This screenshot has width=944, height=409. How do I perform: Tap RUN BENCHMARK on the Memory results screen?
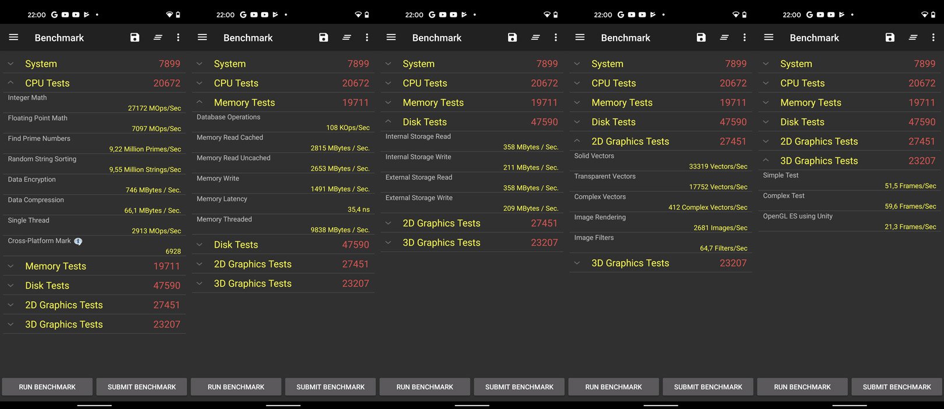tap(236, 387)
